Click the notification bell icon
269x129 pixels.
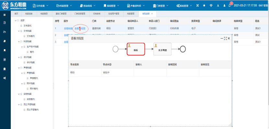point(229,5)
